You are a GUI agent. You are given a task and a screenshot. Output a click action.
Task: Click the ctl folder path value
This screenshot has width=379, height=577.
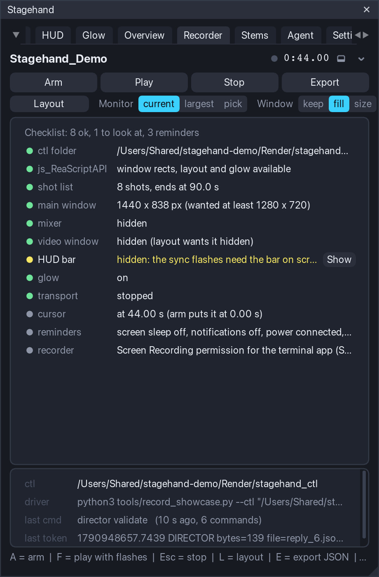233,151
